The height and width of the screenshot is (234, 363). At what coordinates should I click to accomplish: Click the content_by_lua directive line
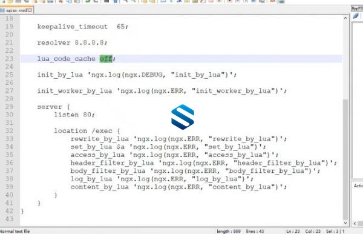[x=178, y=187]
